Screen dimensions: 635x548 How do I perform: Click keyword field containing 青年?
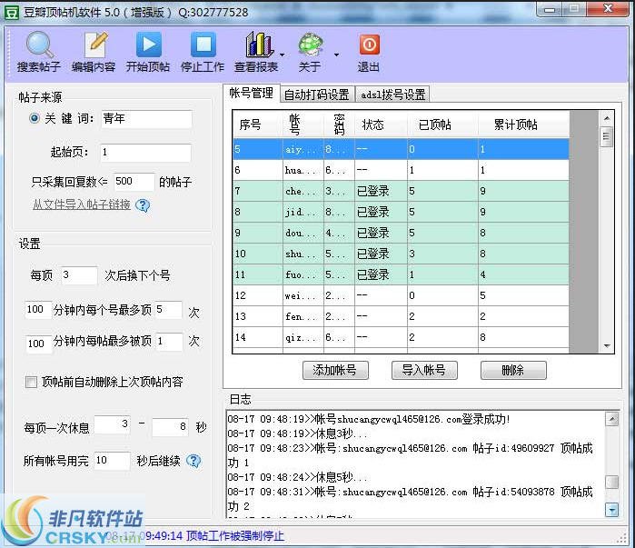pyautogui.click(x=146, y=119)
